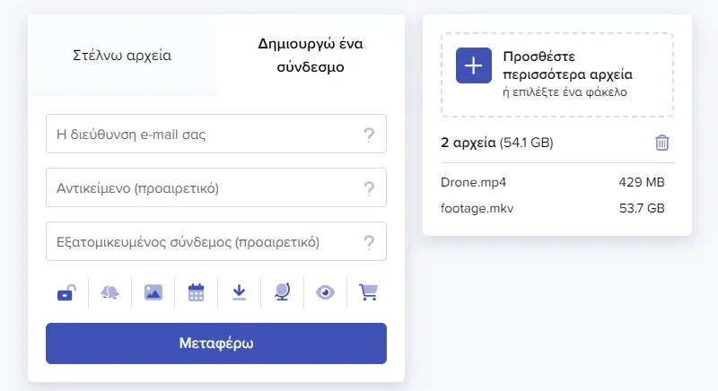Click the globe language icon
This screenshot has height=391, width=718.
282,292
